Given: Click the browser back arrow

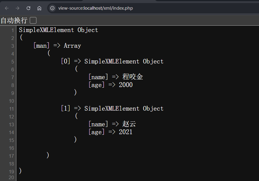Looking at the screenshot, I should [x=7, y=8].
